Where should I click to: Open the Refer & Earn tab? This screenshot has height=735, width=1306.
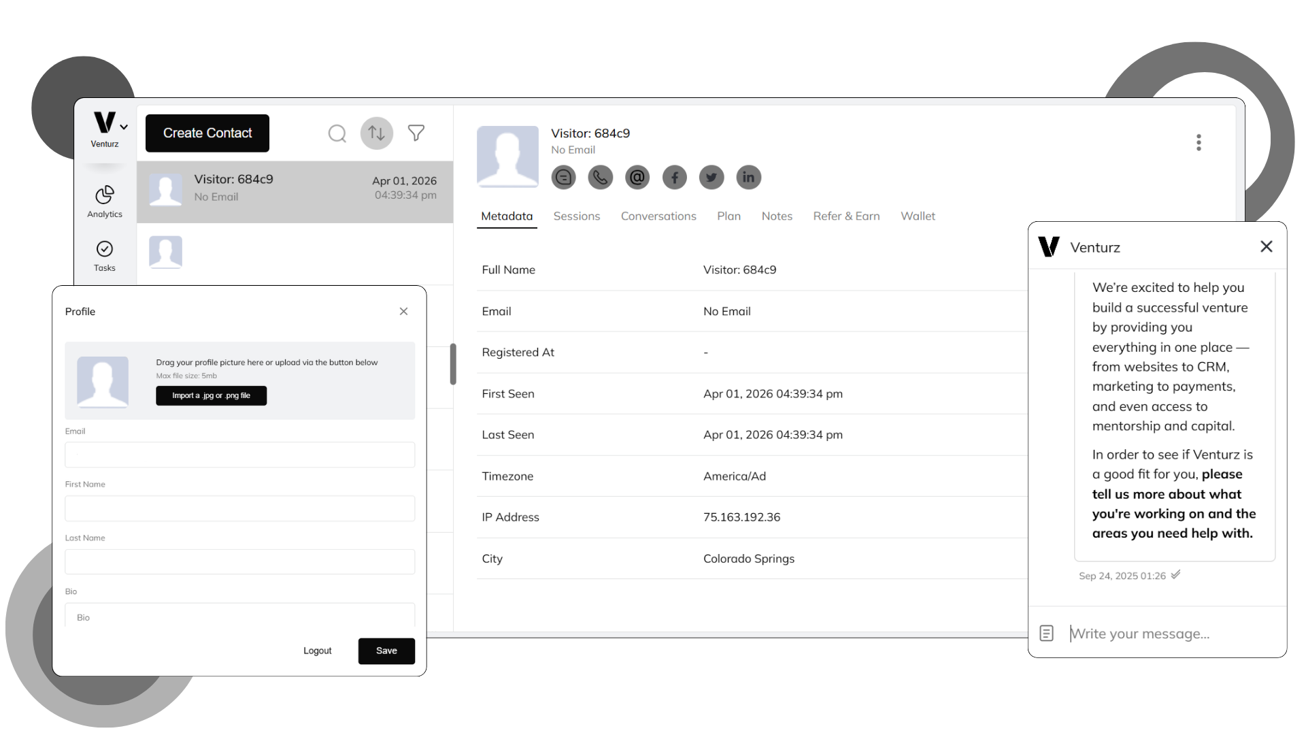(846, 216)
